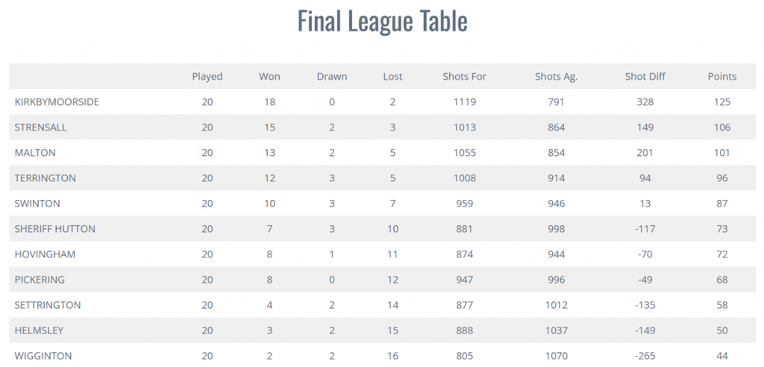
Task: Click the SHERIFF HUTTON team name
Action: (x=55, y=228)
